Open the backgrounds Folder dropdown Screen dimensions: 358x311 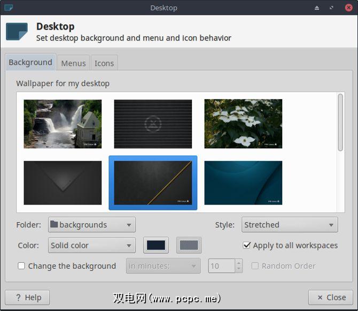click(x=91, y=225)
